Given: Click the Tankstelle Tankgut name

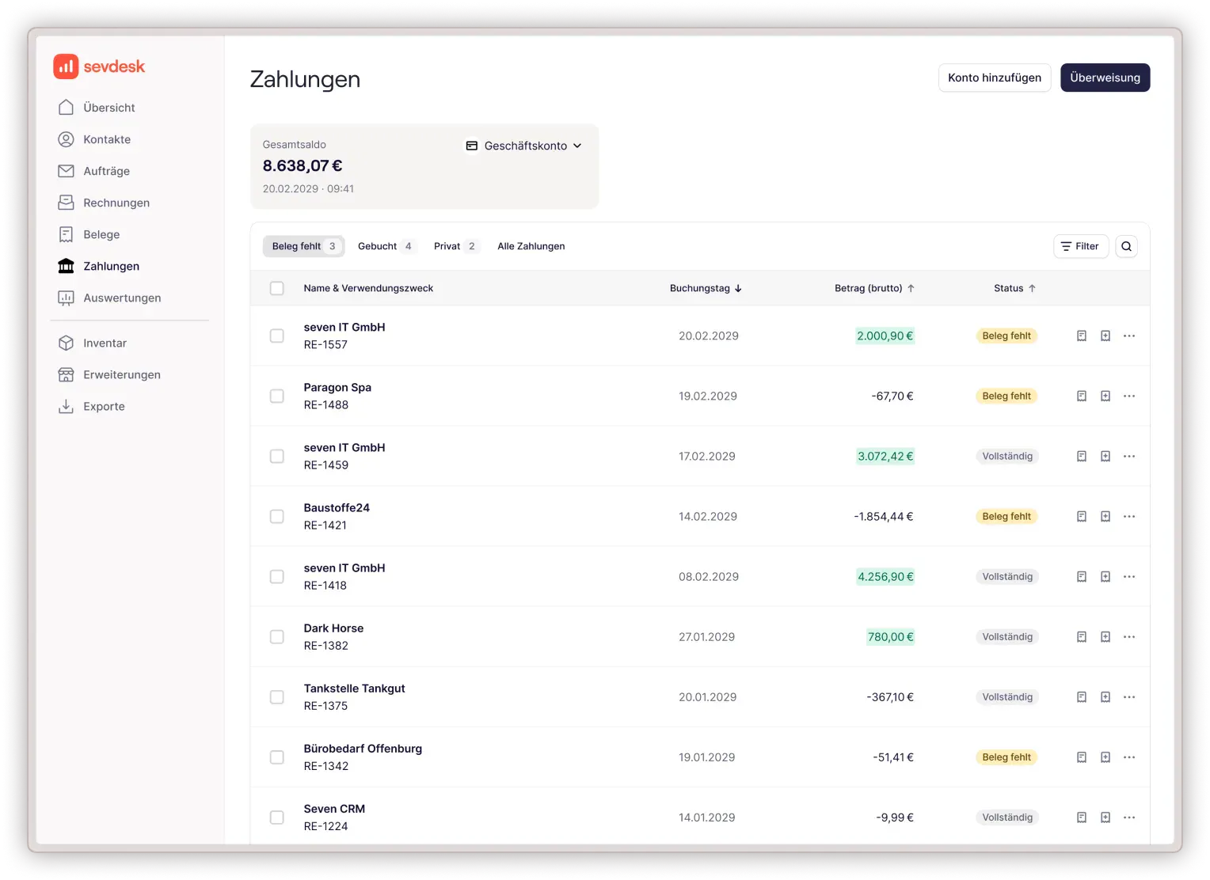Looking at the screenshot, I should [354, 688].
